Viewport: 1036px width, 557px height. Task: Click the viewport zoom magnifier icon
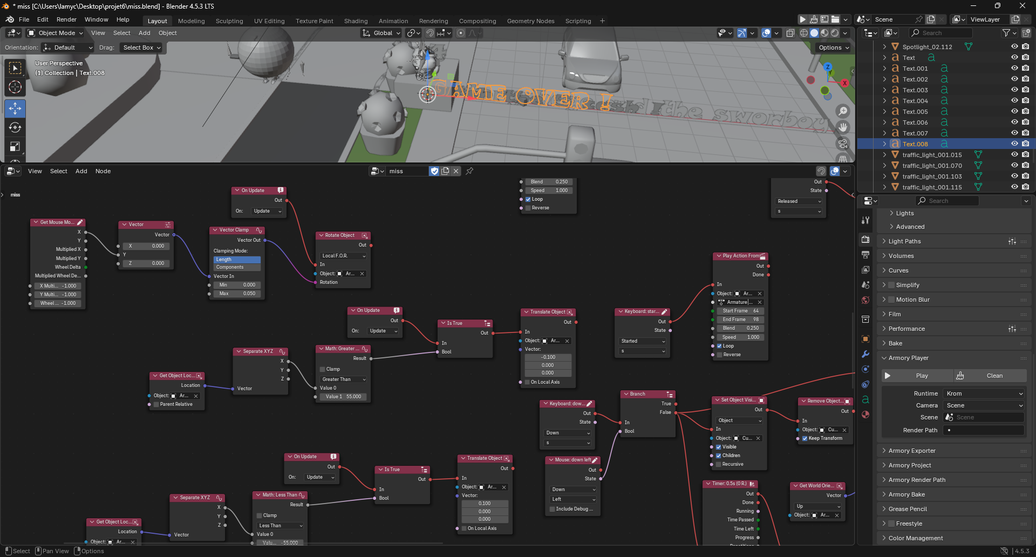843,111
